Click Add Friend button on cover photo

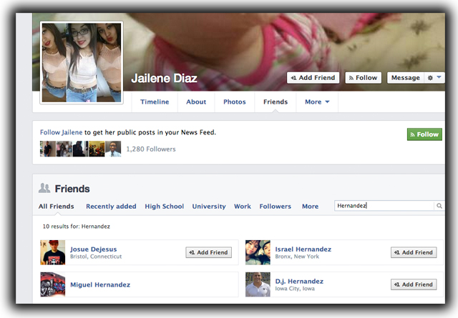coord(313,78)
